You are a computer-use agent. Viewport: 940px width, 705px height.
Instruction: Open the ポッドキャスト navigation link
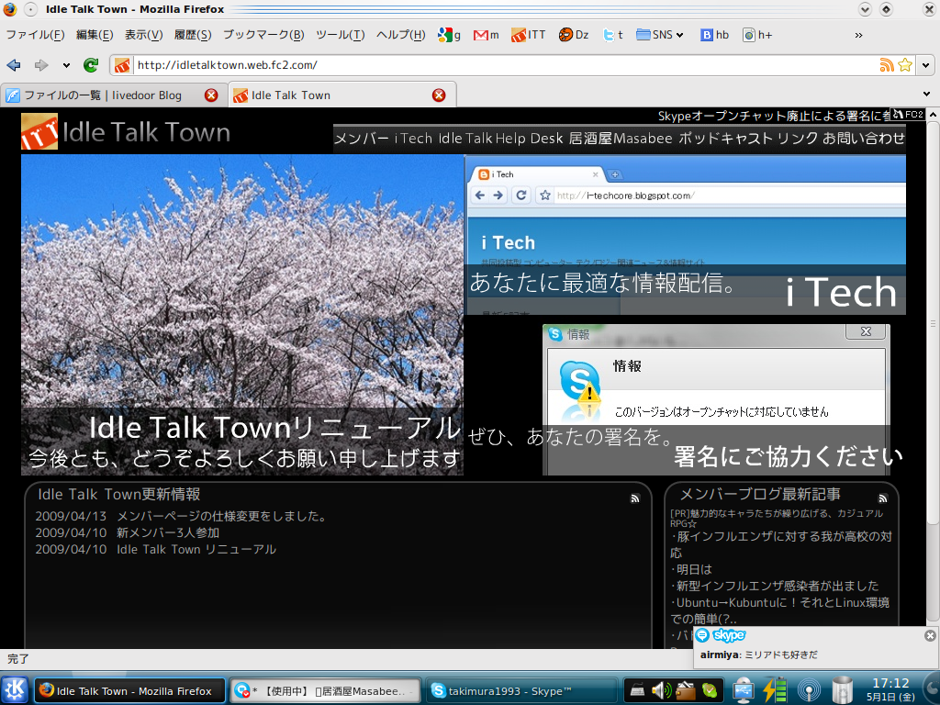click(x=725, y=139)
